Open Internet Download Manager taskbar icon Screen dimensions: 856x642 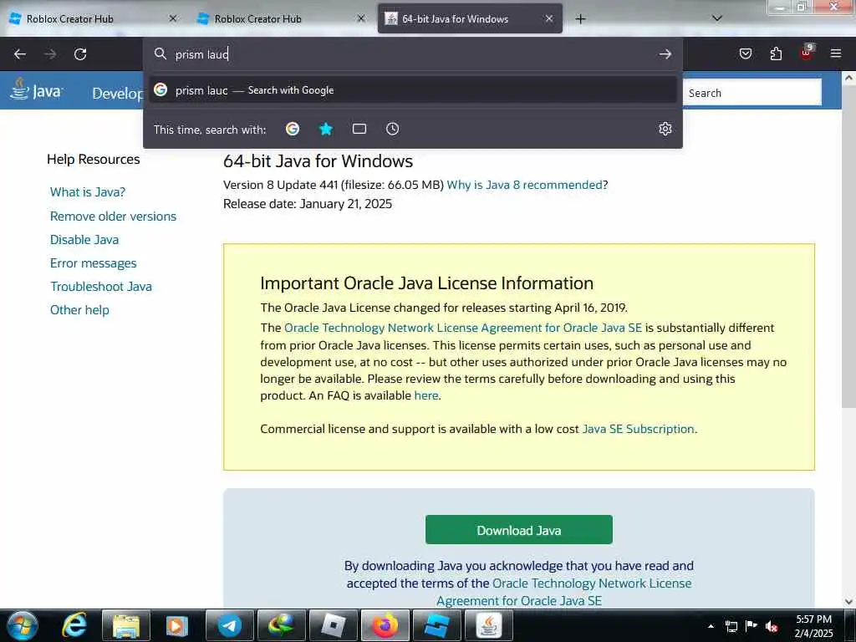pos(281,625)
